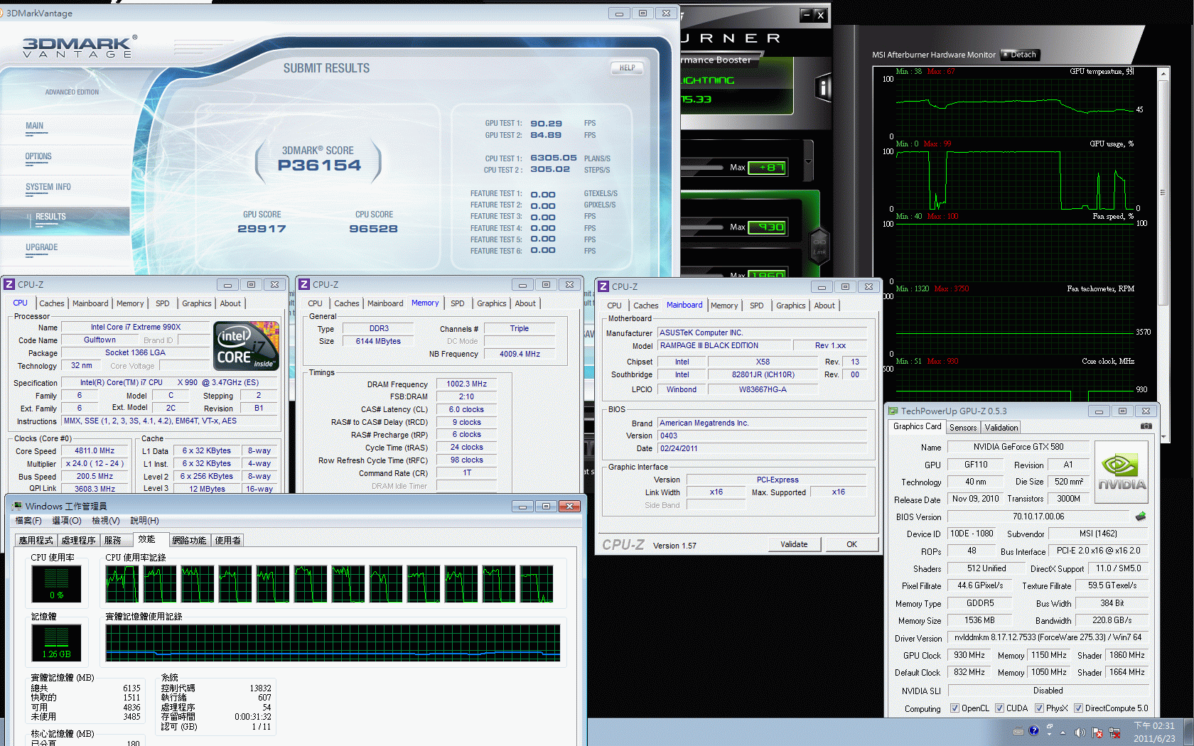Click the network status tray icon
The height and width of the screenshot is (746, 1194).
[1114, 733]
